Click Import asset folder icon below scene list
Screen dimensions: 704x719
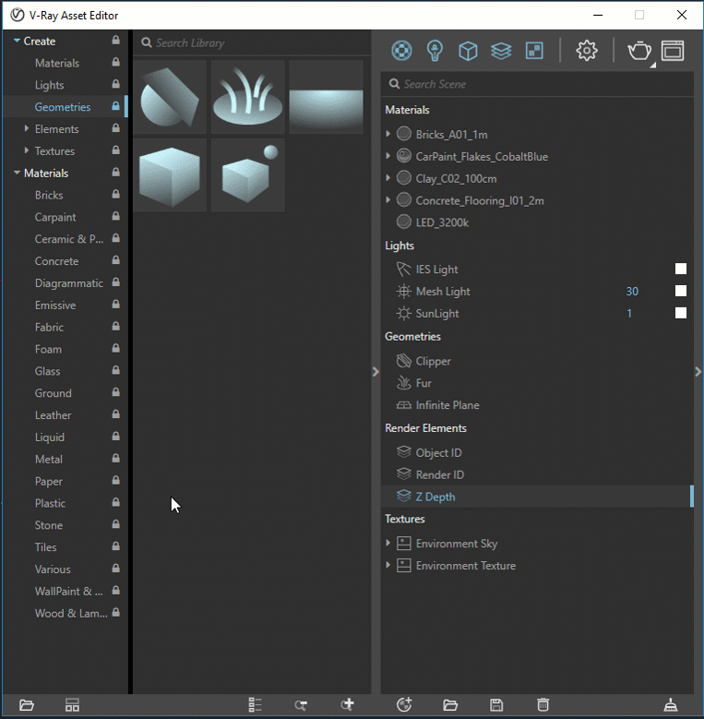point(450,705)
